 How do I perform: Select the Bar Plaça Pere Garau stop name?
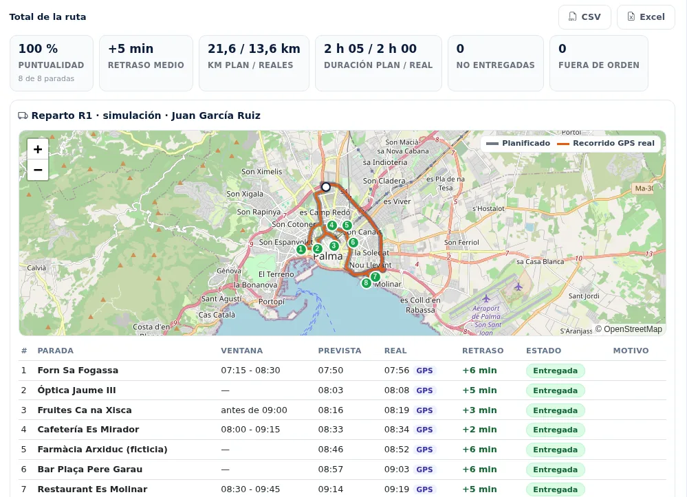coord(90,470)
